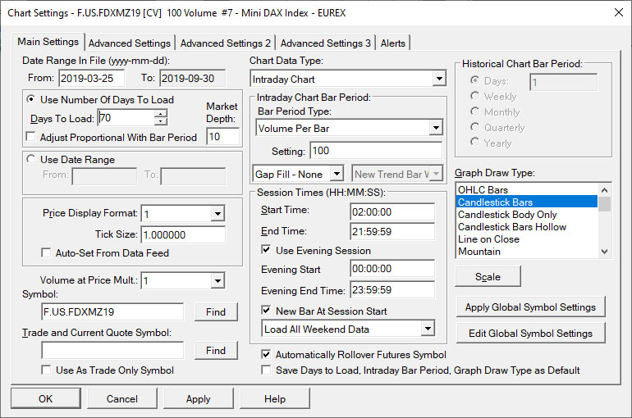Expand the Bar Period Type dropdown
The height and width of the screenshot is (418, 632).
tap(436, 128)
